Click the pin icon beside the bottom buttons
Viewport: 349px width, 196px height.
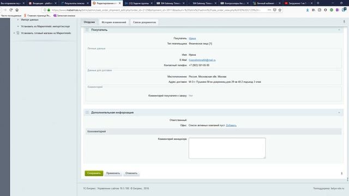coord(342,173)
